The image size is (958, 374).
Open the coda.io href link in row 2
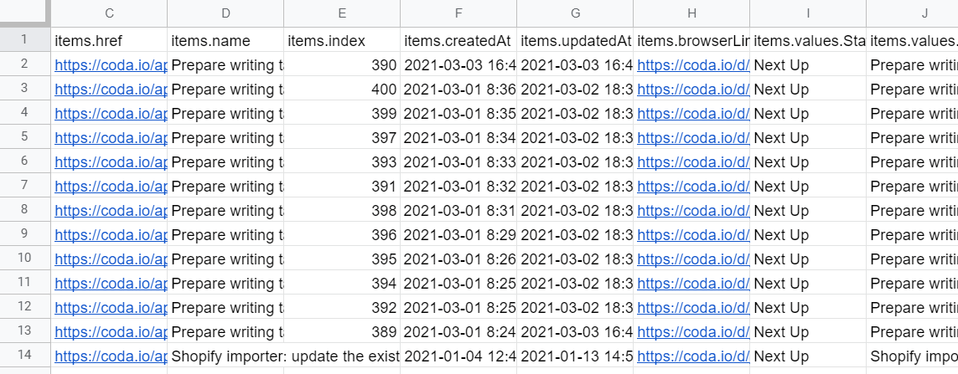coord(111,65)
